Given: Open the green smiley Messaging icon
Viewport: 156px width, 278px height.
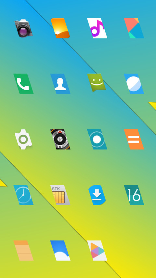Looking at the screenshot, I should (x=97, y=83).
